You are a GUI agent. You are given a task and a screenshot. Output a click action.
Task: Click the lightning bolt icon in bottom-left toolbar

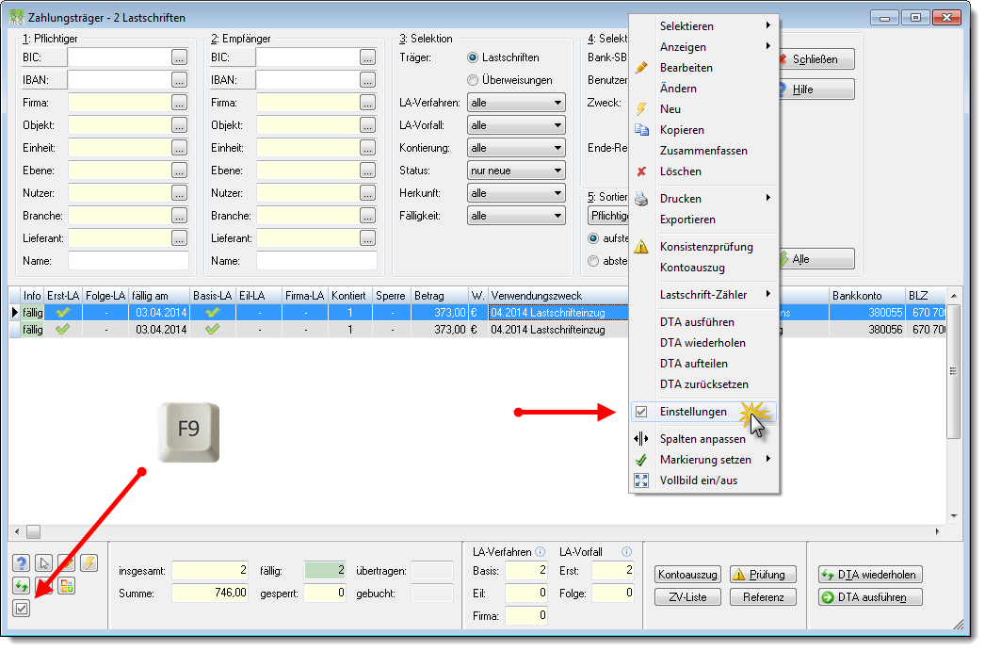pos(89,563)
